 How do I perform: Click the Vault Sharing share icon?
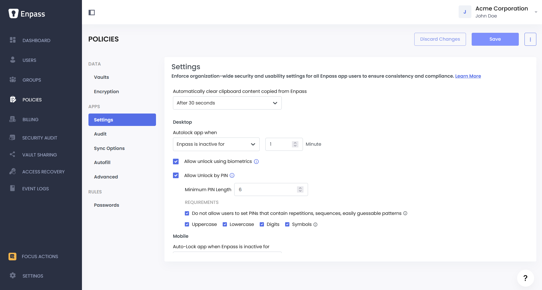pyautogui.click(x=12, y=154)
